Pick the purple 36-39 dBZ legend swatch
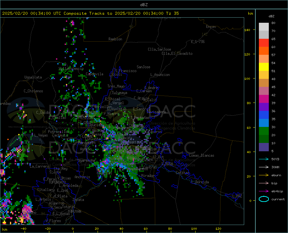This screenshot has width=288, height=233. pyautogui.click(x=264, y=107)
